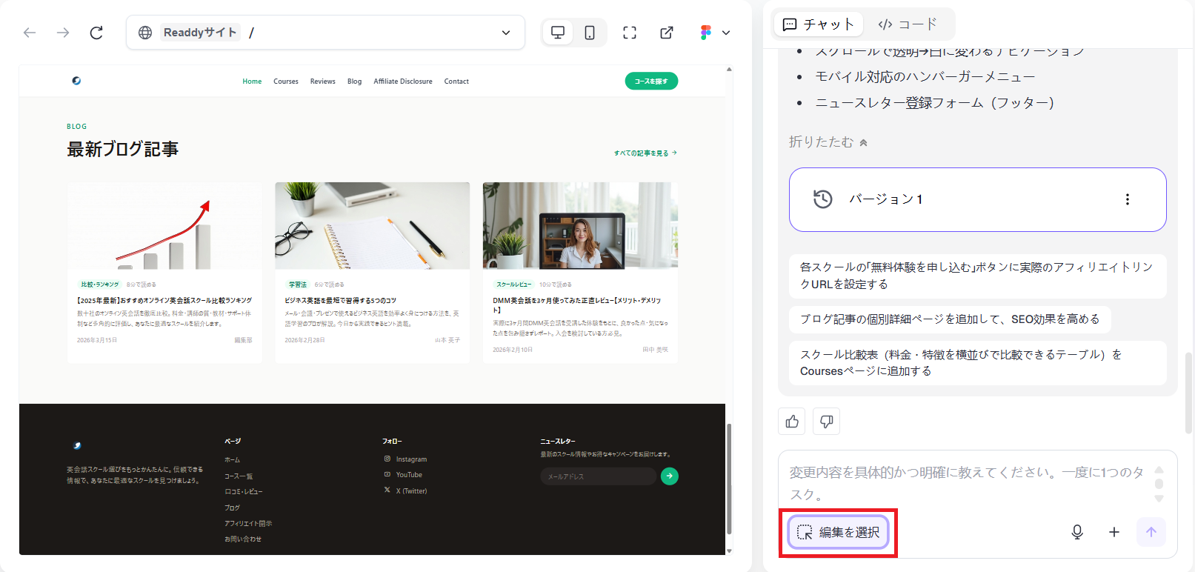
Task: Click the footer X (Twitter) link
Action: tap(405, 490)
